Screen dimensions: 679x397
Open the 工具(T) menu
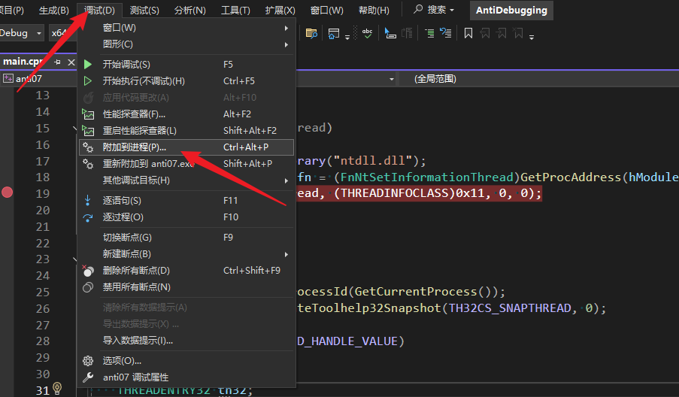point(235,11)
